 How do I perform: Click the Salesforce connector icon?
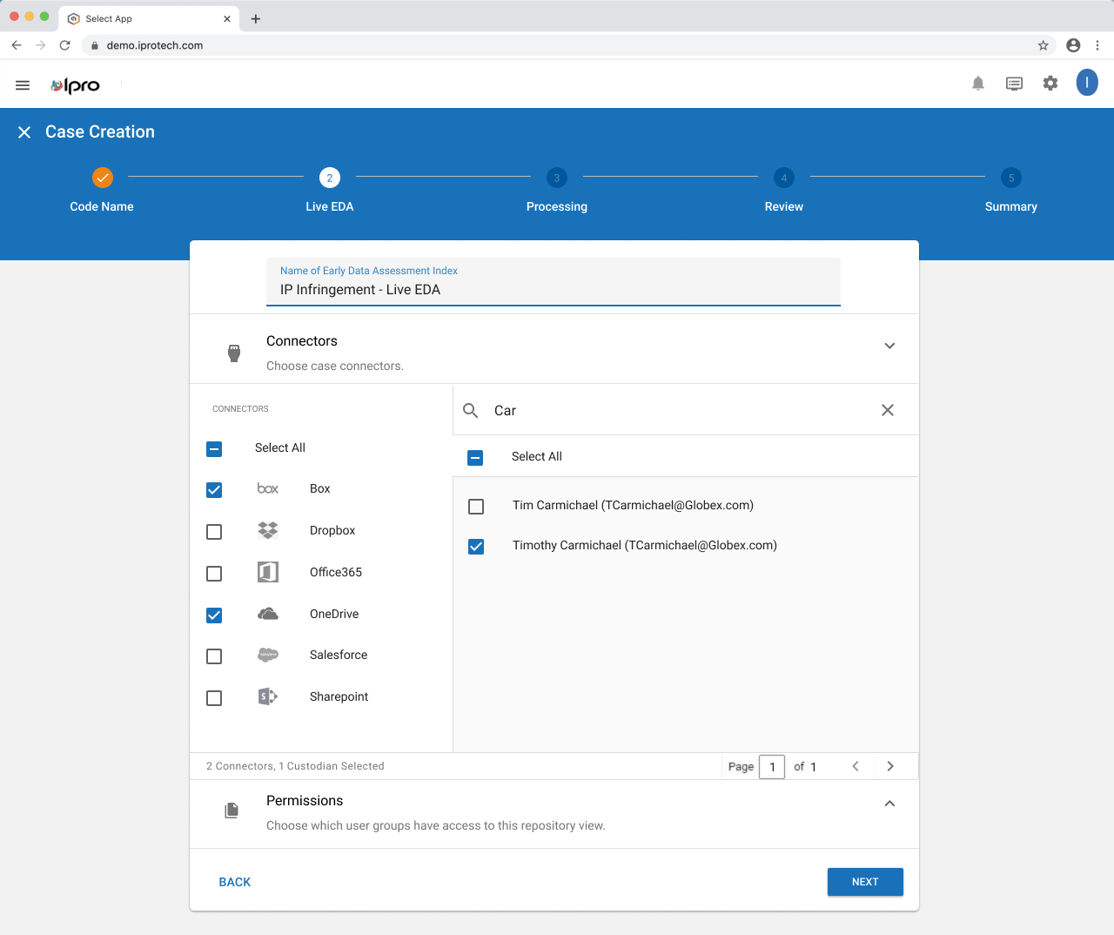[x=267, y=655]
